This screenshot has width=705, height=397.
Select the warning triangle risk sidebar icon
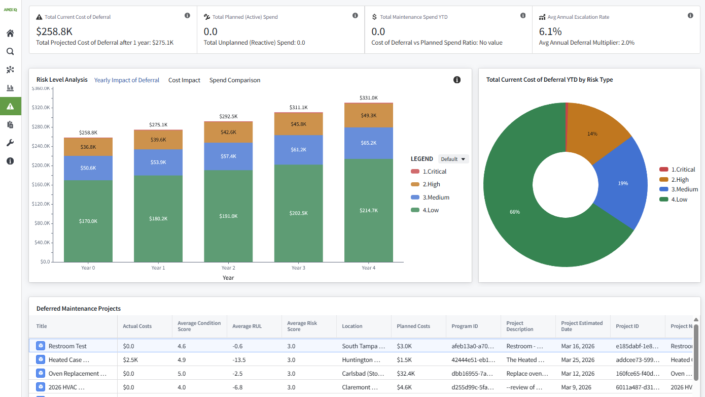point(10,106)
